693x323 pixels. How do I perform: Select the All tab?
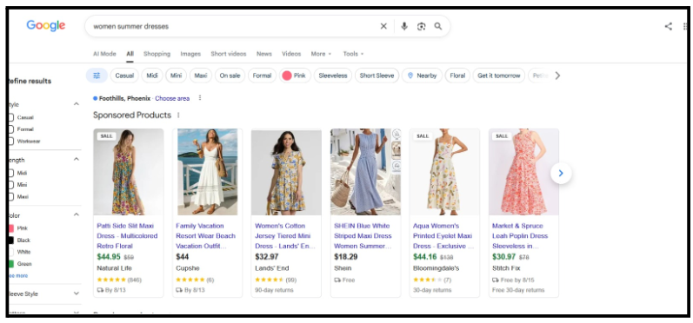coord(130,54)
